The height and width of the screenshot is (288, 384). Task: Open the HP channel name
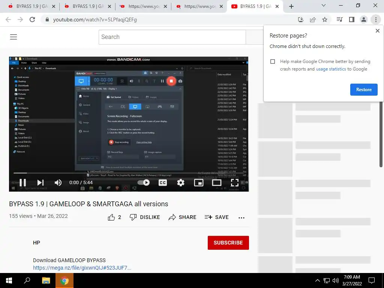36,243
